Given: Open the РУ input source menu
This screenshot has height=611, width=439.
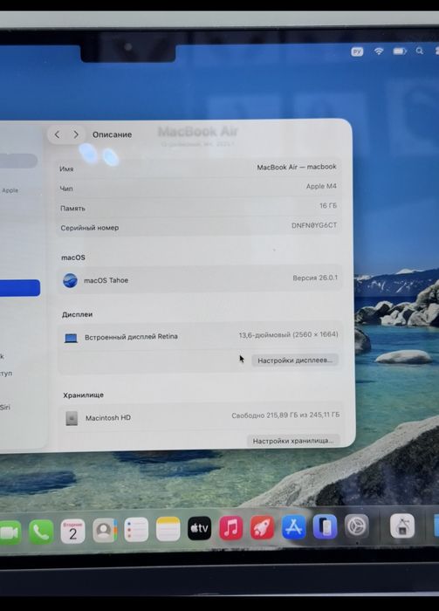Looking at the screenshot, I should (357, 51).
